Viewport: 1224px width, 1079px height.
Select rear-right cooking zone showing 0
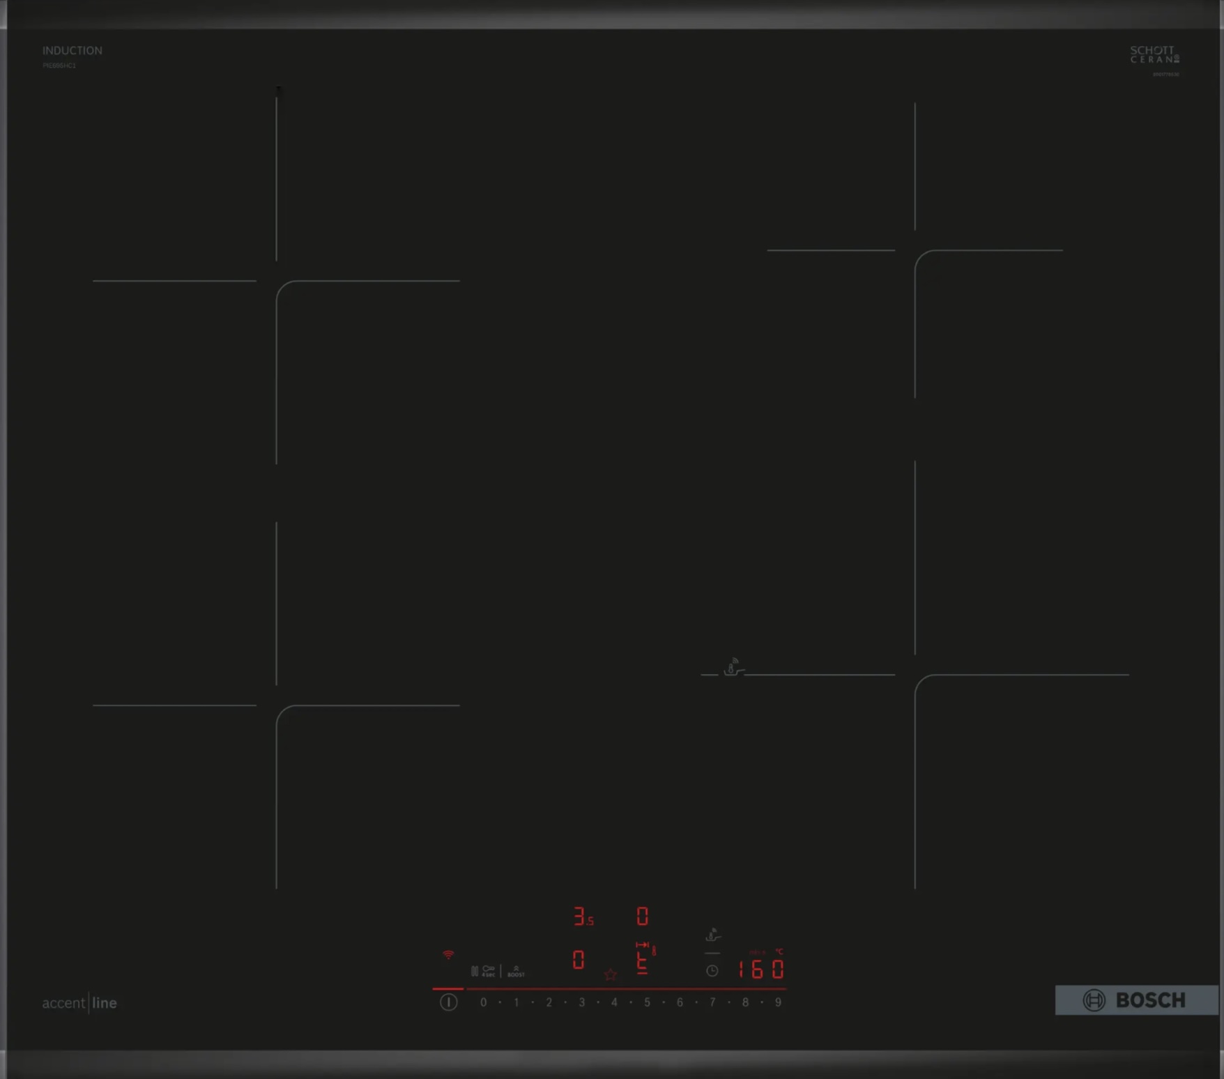(643, 916)
